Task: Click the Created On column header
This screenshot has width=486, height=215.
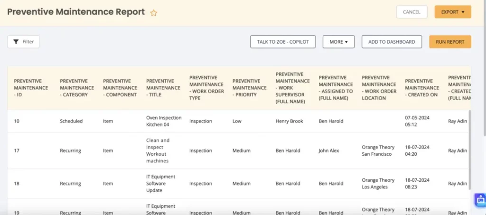Action: click(x=422, y=88)
